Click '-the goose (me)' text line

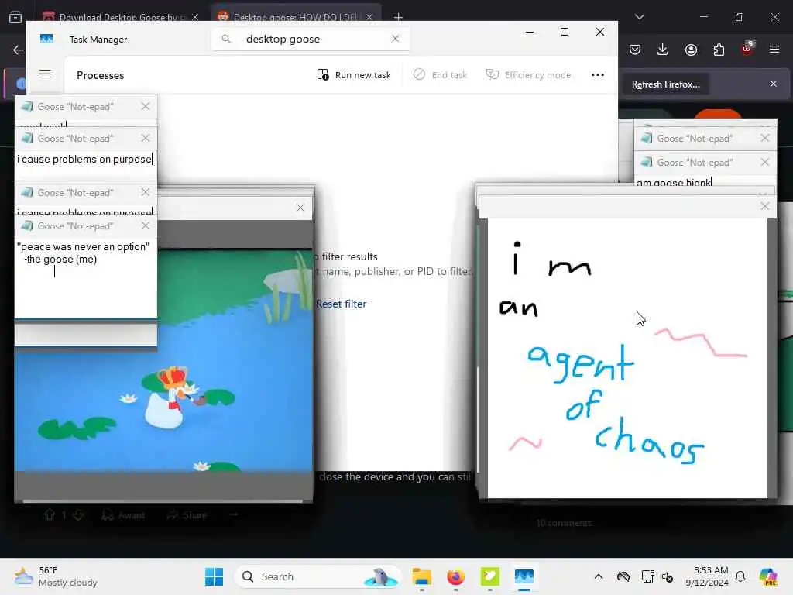click(x=60, y=259)
